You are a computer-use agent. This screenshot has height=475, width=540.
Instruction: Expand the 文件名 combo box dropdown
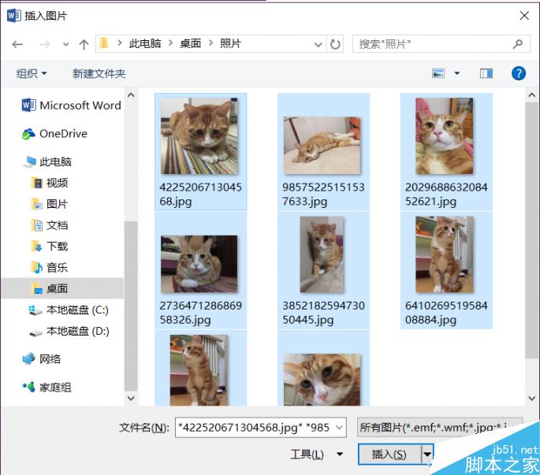coord(339,428)
